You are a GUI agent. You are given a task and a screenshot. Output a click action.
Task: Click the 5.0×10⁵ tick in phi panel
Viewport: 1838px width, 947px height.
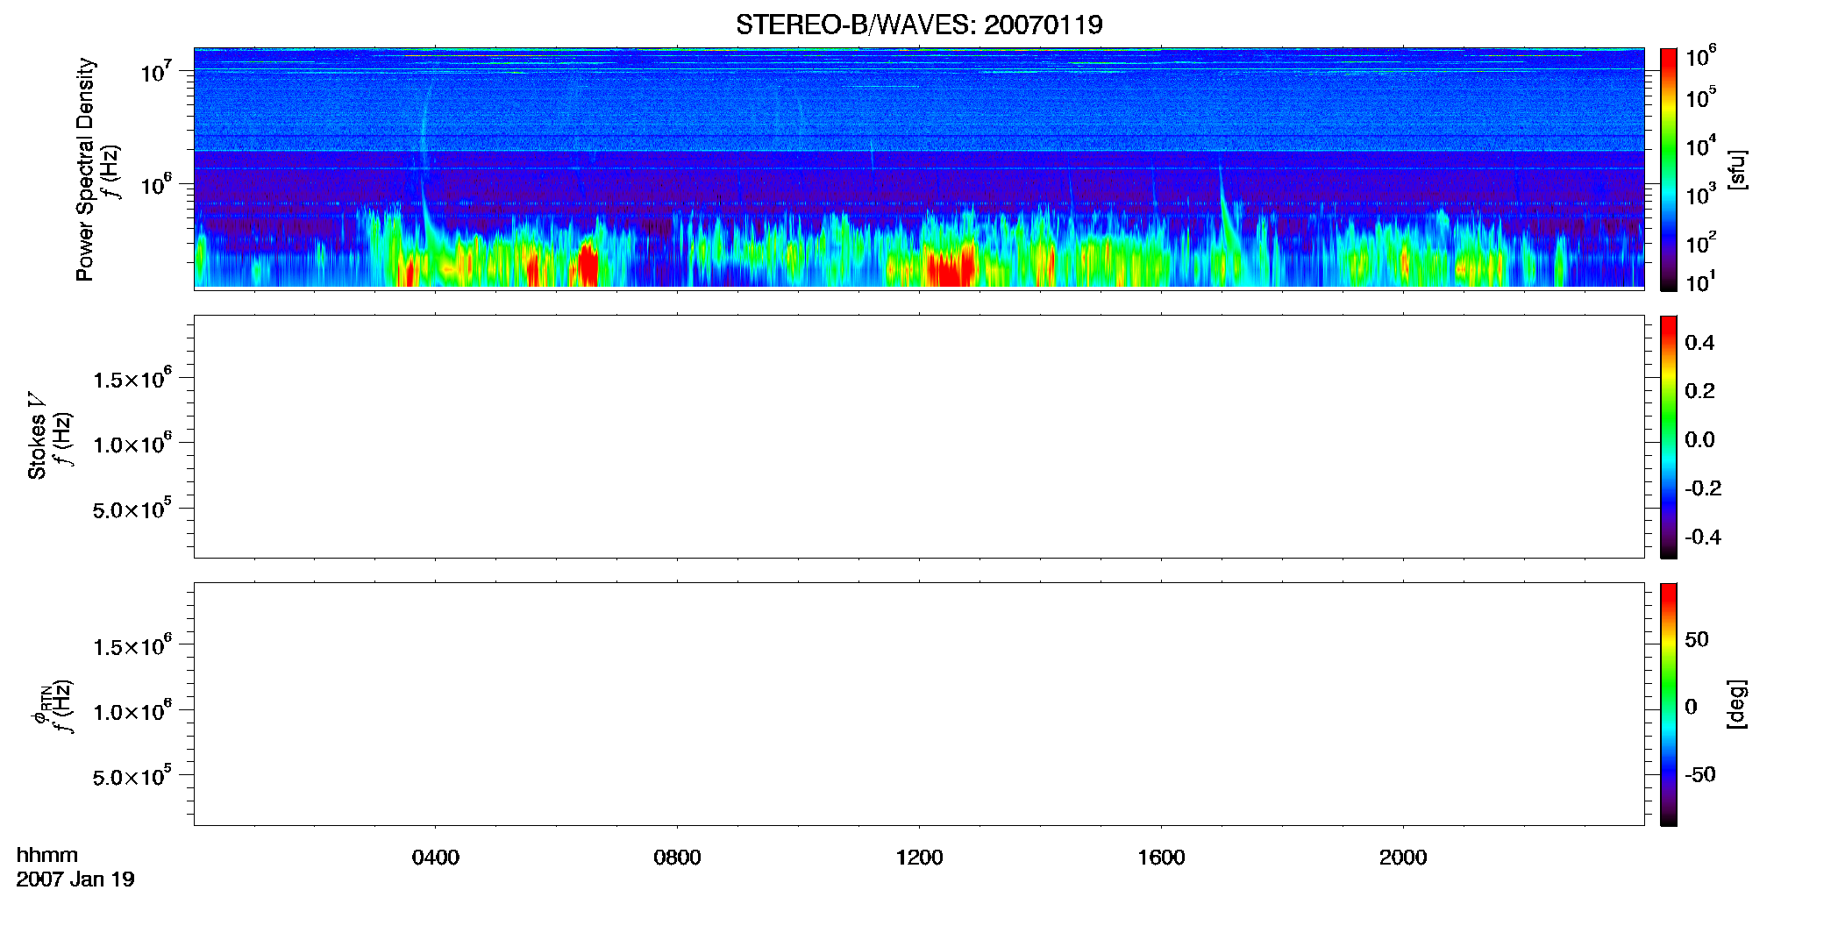point(132,776)
